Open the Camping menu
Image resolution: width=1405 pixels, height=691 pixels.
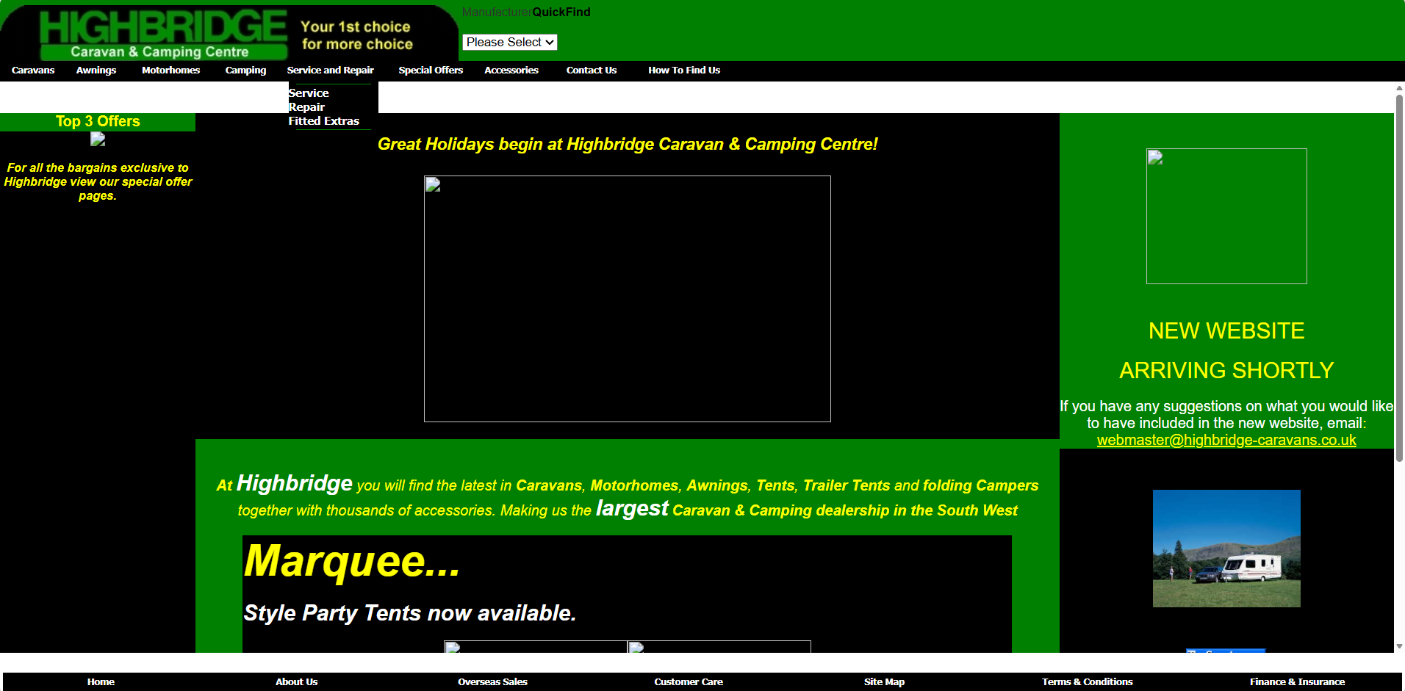coord(245,70)
